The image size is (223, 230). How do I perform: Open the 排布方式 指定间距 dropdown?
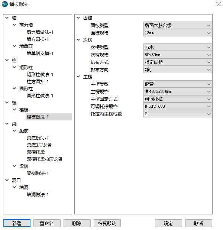coord(178,62)
